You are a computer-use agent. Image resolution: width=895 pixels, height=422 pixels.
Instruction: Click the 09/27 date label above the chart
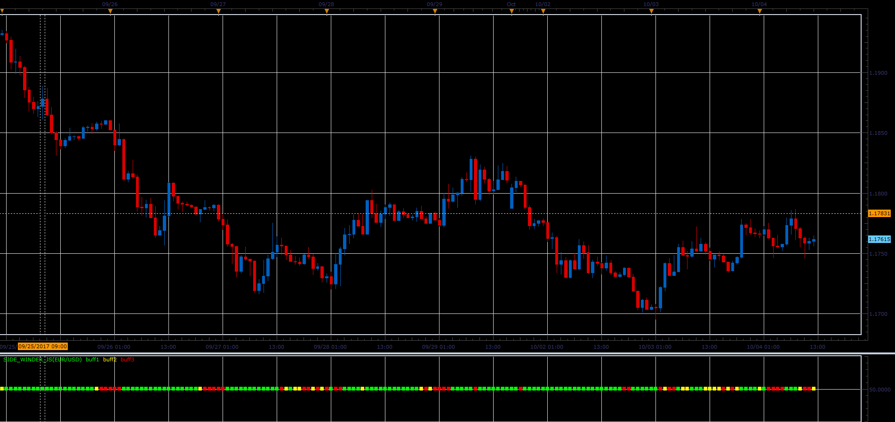(x=218, y=4)
